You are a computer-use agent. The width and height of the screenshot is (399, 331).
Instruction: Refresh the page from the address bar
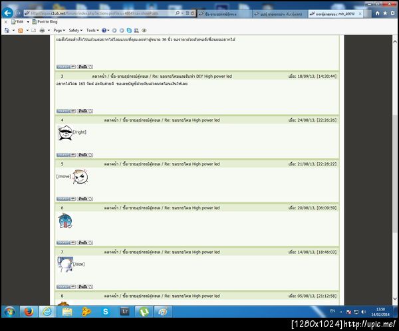tap(193, 13)
